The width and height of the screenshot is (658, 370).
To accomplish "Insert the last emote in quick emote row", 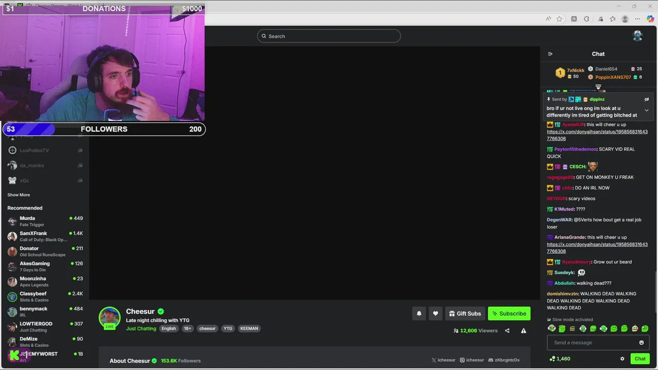I will coord(645,328).
